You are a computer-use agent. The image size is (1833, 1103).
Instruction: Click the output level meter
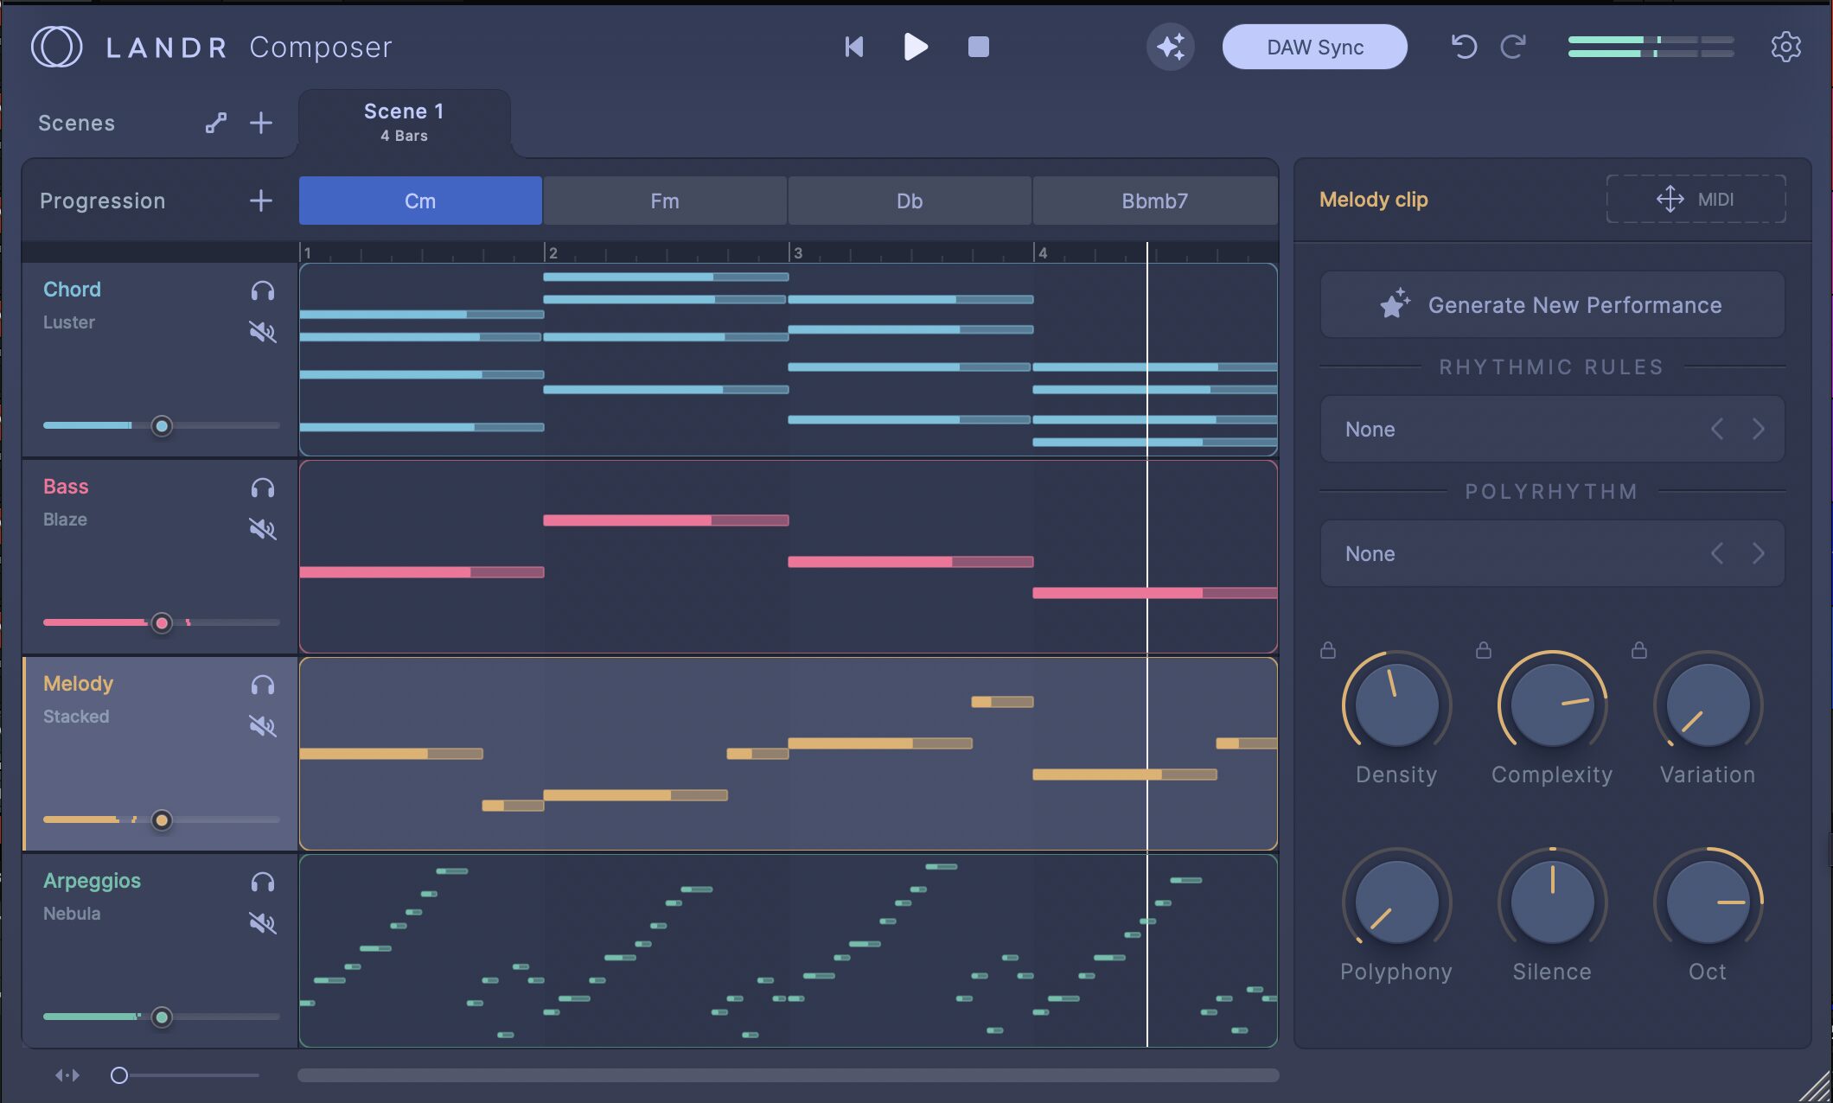[x=1651, y=47]
